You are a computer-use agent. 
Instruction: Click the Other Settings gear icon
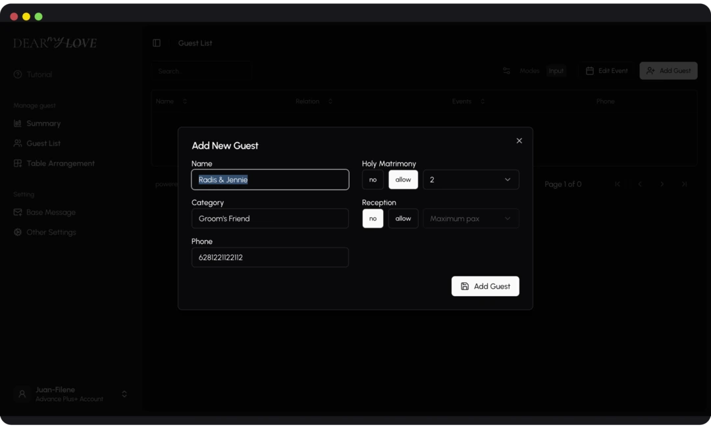point(18,232)
